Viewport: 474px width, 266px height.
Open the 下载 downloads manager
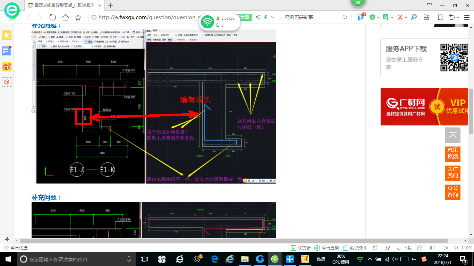(404, 248)
